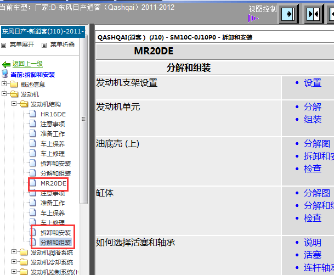The image size is (334, 275).
Task: Open first 准备工作 under HR16DE
Action: [x=53, y=134]
